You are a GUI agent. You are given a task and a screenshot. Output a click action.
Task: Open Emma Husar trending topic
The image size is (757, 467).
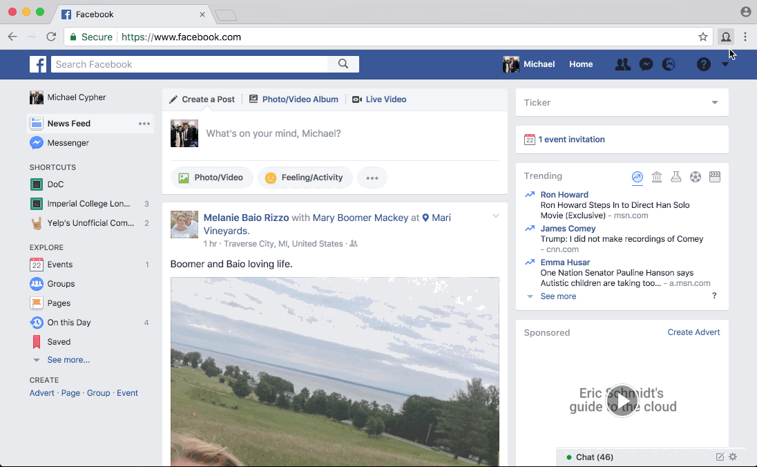pyautogui.click(x=566, y=262)
